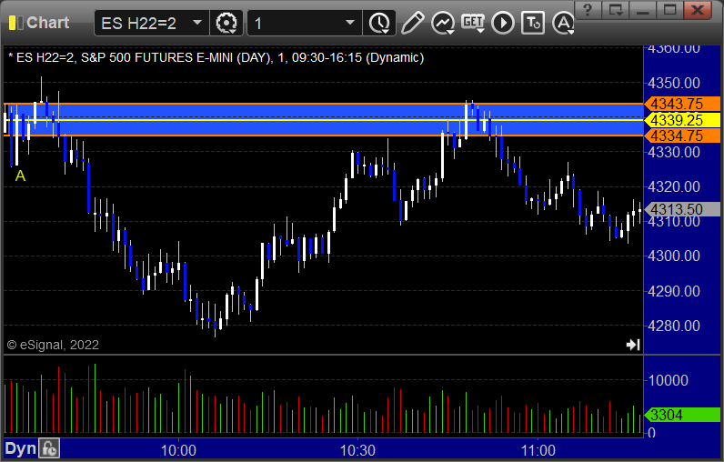Click the green 3304 volume tag
The height and width of the screenshot is (462, 724).
682,415
